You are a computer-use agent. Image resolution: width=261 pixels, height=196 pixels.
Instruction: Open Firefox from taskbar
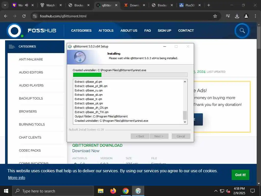(113, 191)
